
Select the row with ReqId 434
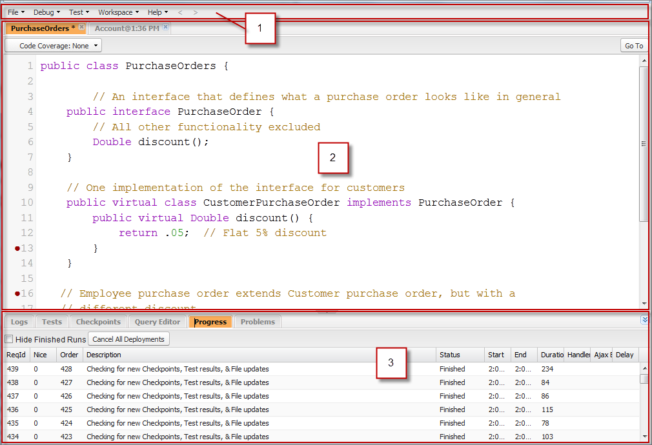[321, 436]
